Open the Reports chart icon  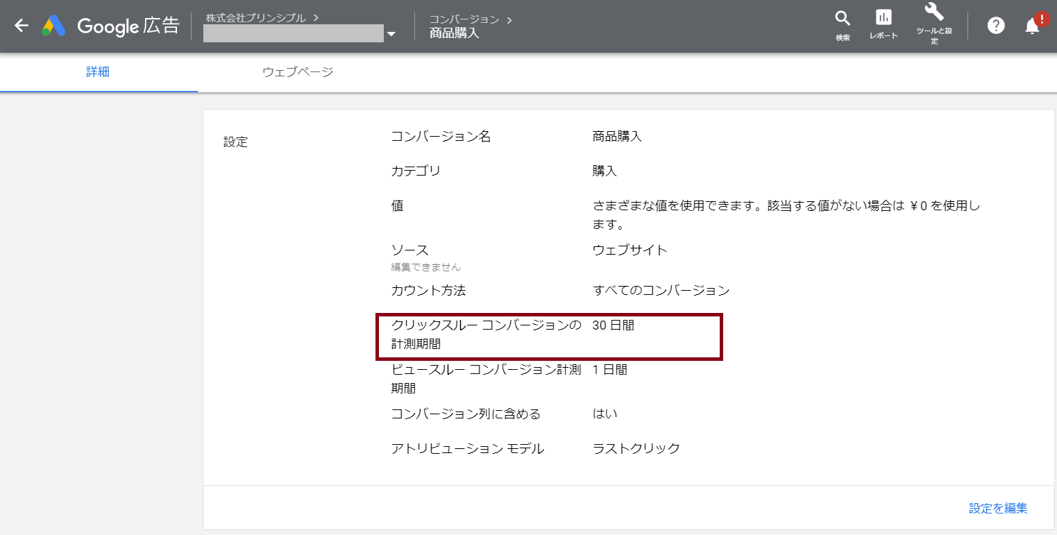tap(883, 19)
